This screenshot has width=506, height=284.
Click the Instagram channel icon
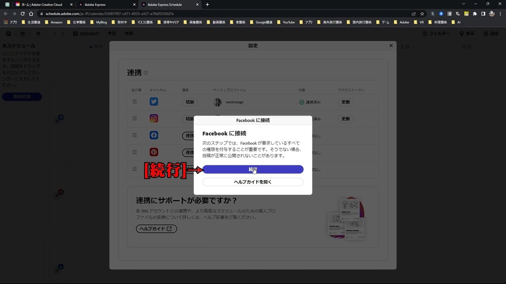coord(154,119)
